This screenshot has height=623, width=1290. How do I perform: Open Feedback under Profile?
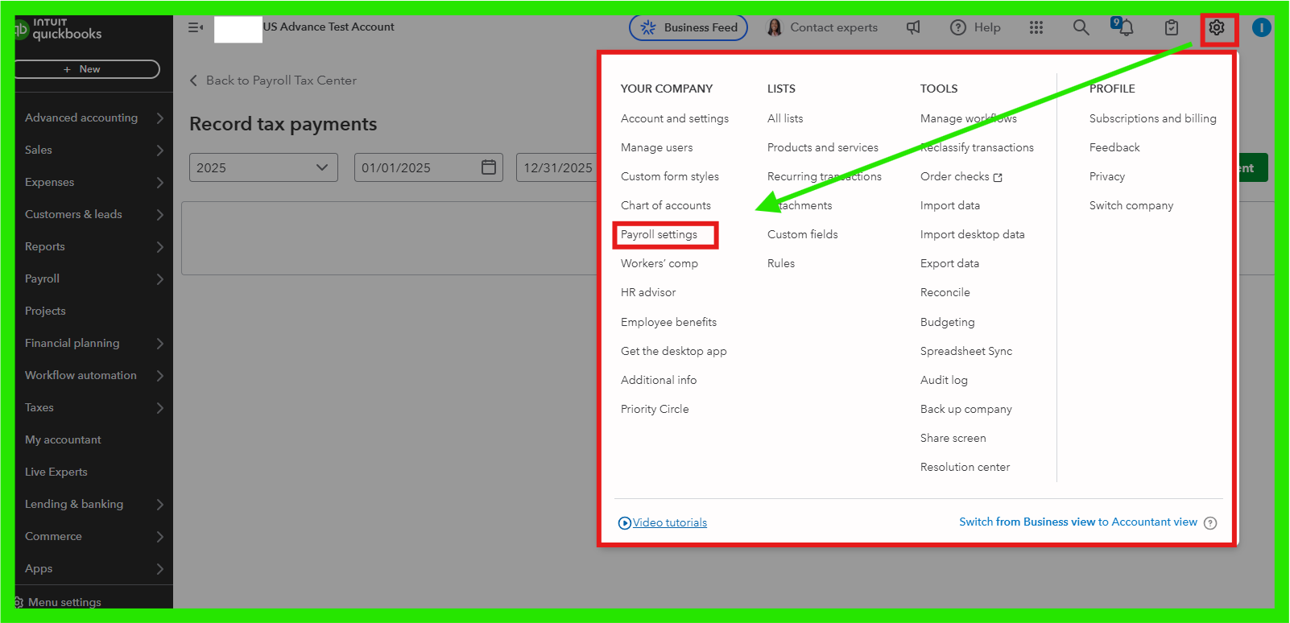[x=1114, y=147]
